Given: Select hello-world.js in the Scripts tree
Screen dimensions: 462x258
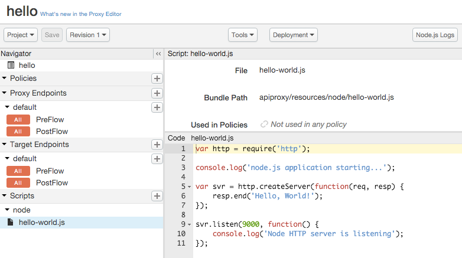Looking at the screenshot, I should (41, 223).
